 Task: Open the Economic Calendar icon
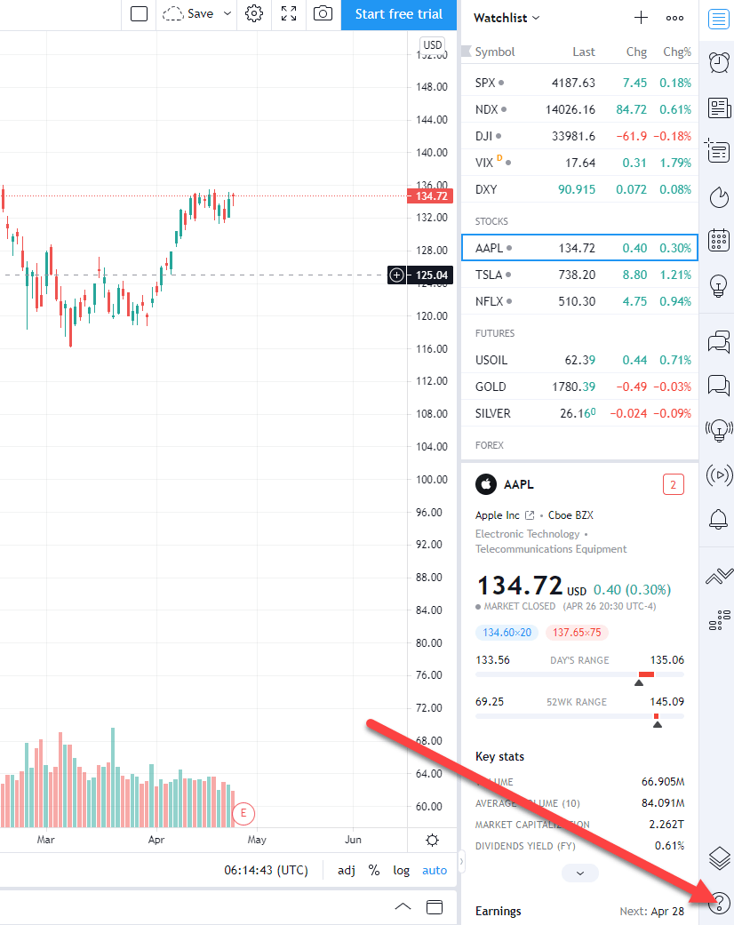click(x=718, y=239)
